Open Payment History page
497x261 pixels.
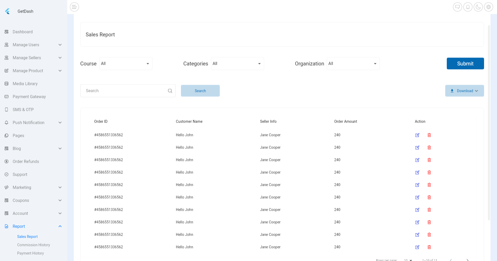pyautogui.click(x=31, y=253)
